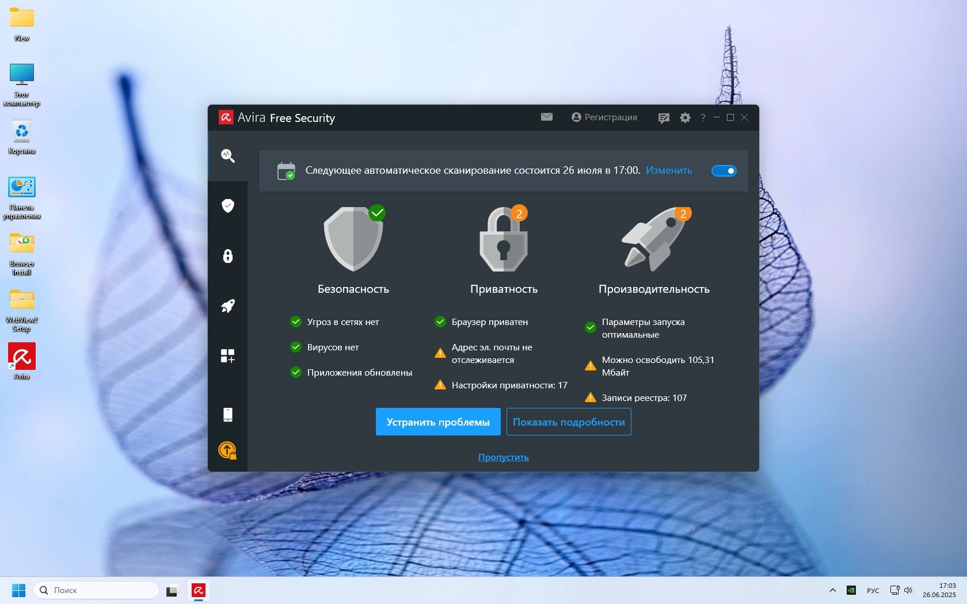The image size is (967, 604).
Task: Click the NVIDIA tray icon
Action: 851,590
